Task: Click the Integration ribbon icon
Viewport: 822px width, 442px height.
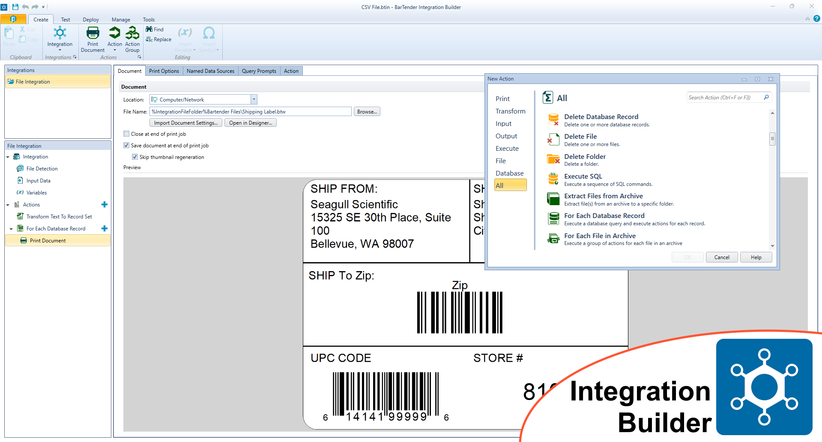Action: (x=60, y=33)
